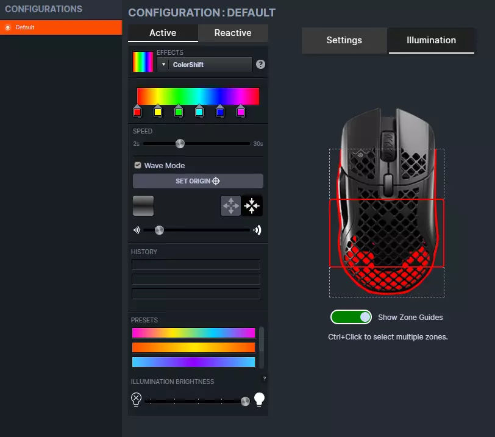Open the Settings tab

pos(344,40)
